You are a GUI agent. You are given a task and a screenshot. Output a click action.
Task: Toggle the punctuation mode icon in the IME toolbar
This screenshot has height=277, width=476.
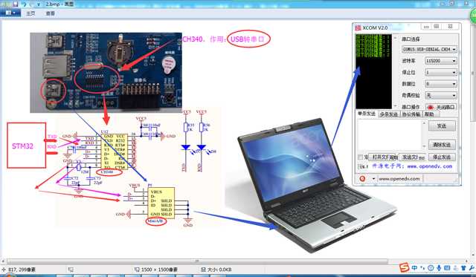click(x=423, y=268)
